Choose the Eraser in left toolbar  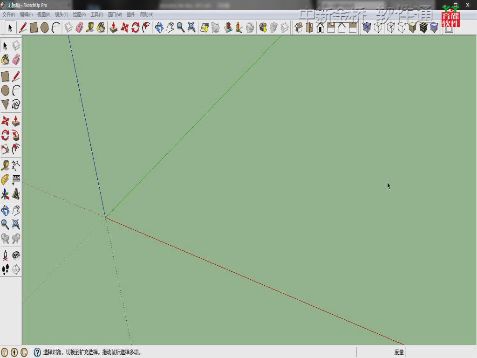[x=16, y=60]
